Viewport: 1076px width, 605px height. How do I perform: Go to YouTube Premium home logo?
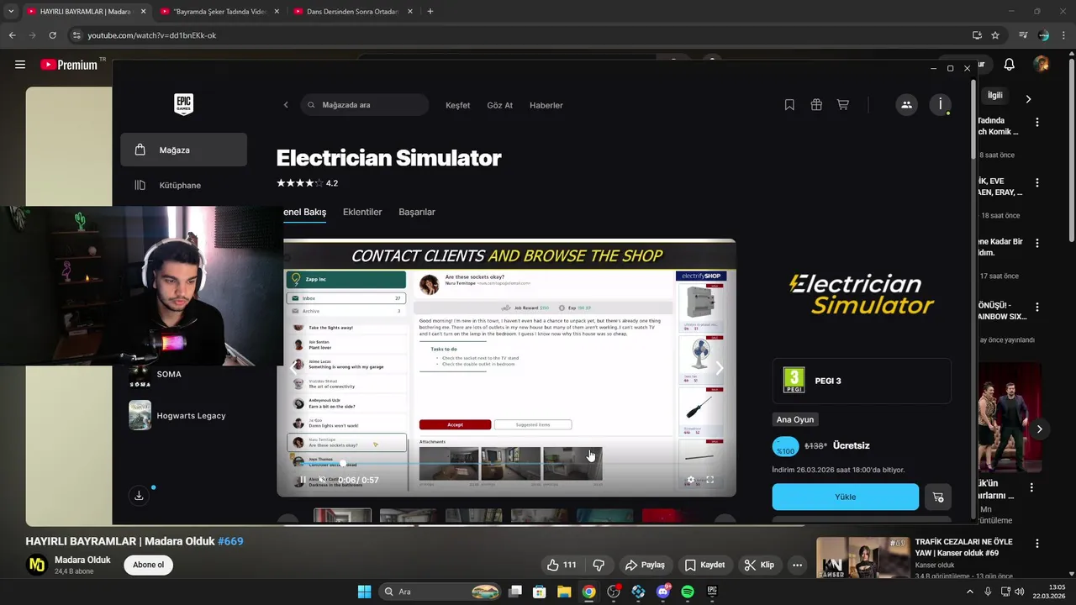[69, 65]
